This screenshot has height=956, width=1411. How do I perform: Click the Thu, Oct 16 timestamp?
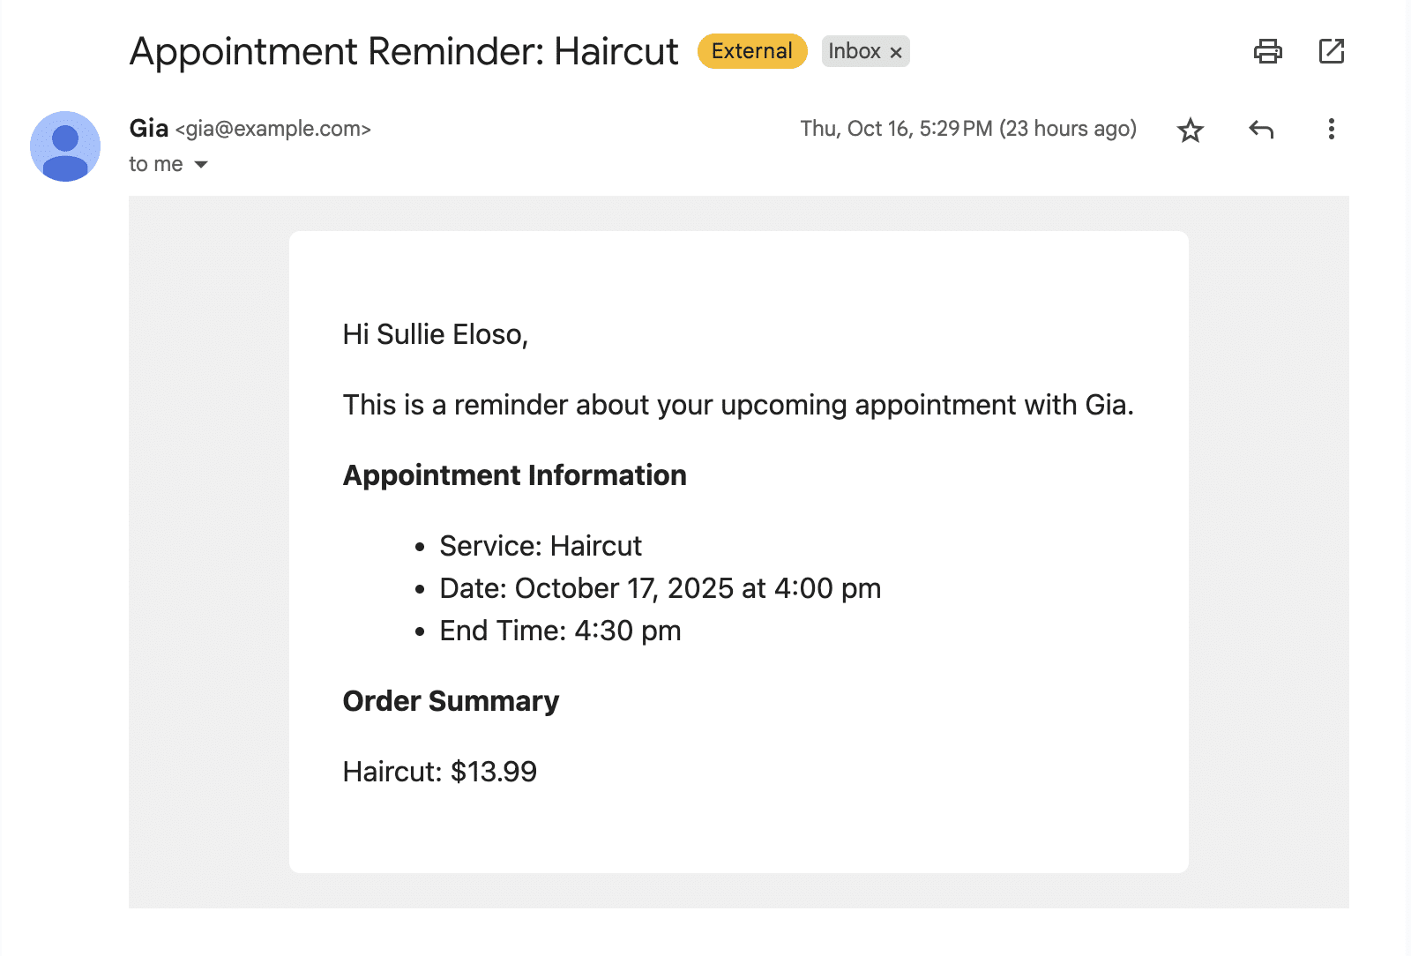[967, 129]
